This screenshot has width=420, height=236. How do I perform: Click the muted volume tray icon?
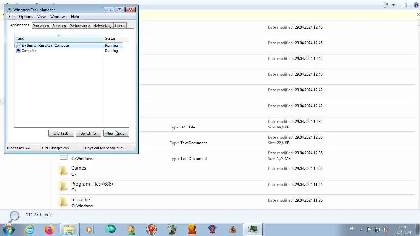point(386,230)
